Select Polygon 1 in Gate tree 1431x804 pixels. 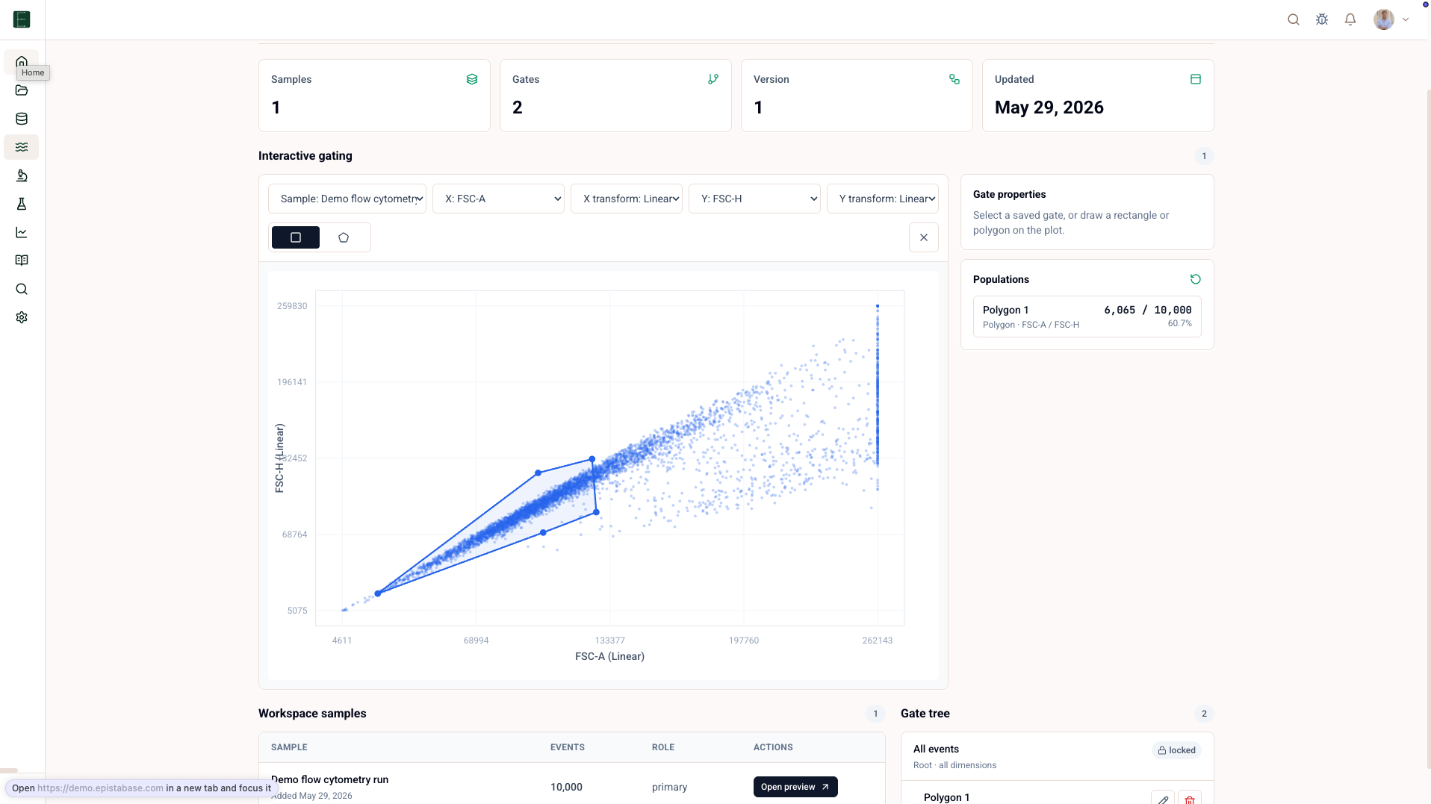click(x=946, y=797)
